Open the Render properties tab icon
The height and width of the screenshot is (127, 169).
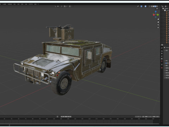[x=162, y=51]
